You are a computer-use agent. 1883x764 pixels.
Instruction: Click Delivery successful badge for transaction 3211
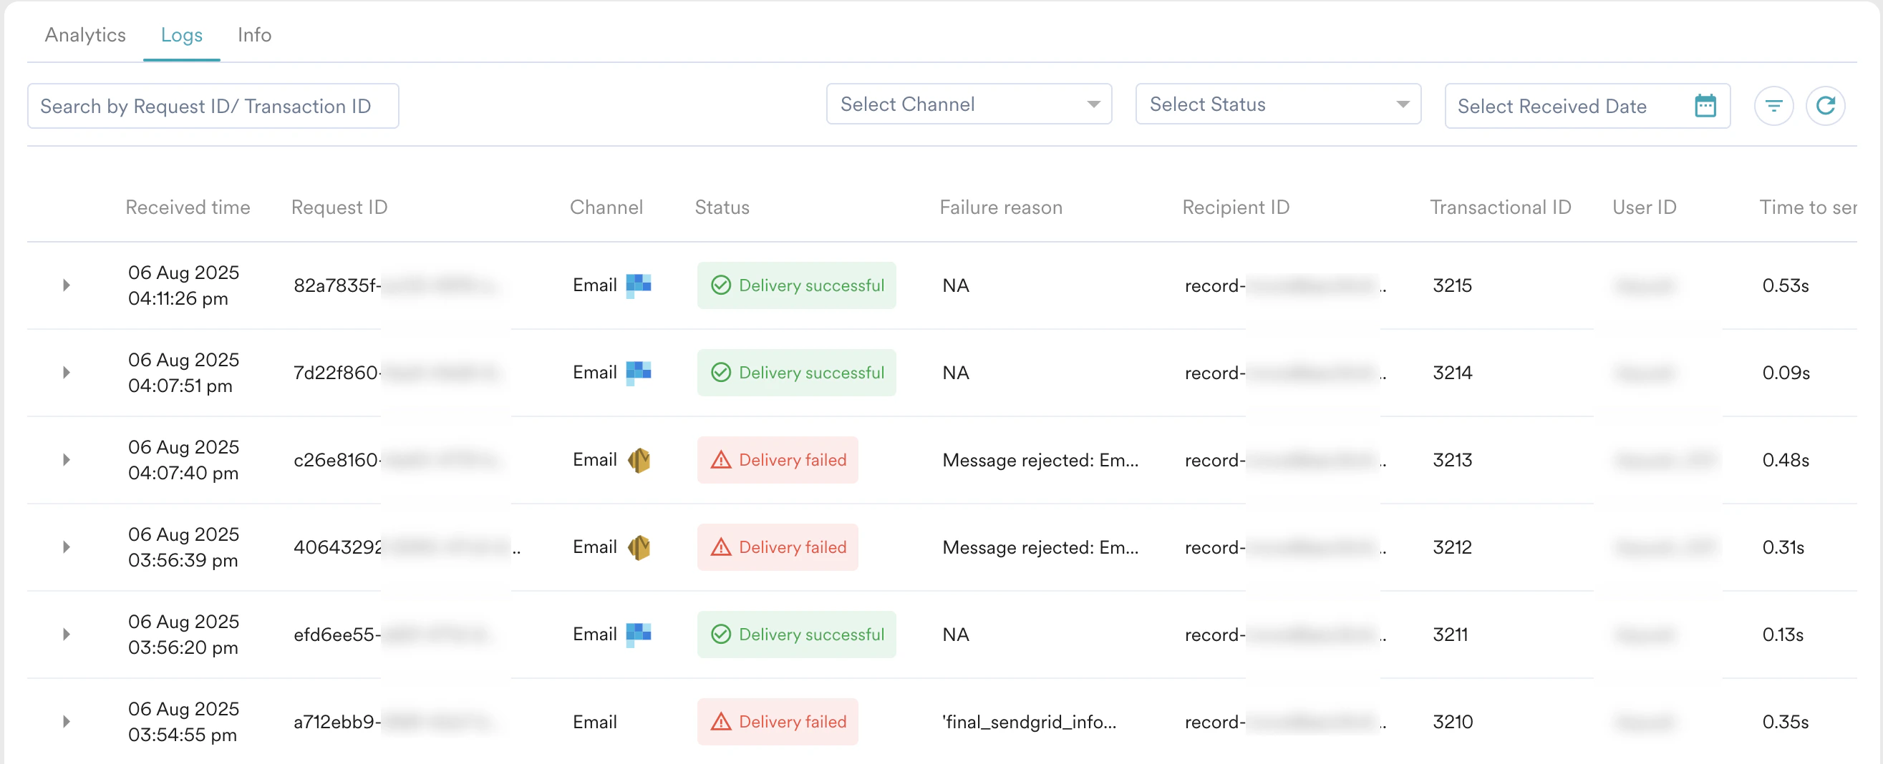pyautogui.click(x=796, y=634)
